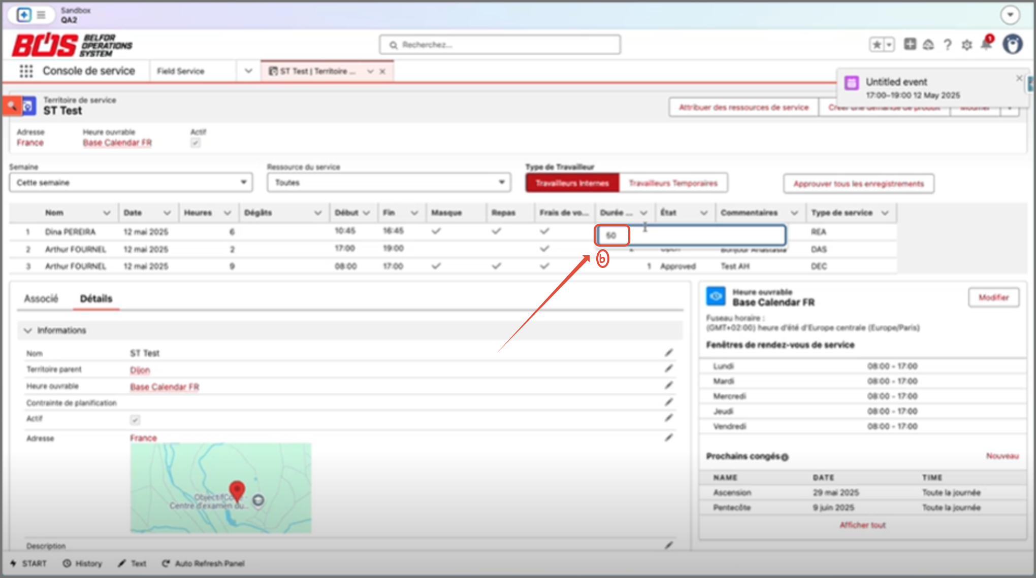This screenshot has width=1036, height=578.
Task: Click Attribuer des ressources de service button
Action: [x=744, y=108]
